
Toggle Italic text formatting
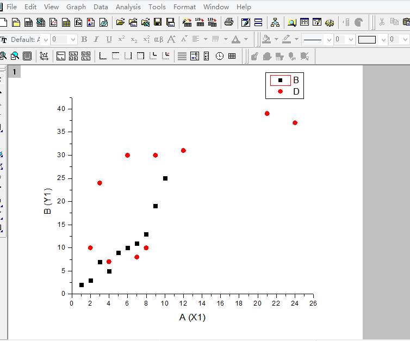tap(96, 39)
